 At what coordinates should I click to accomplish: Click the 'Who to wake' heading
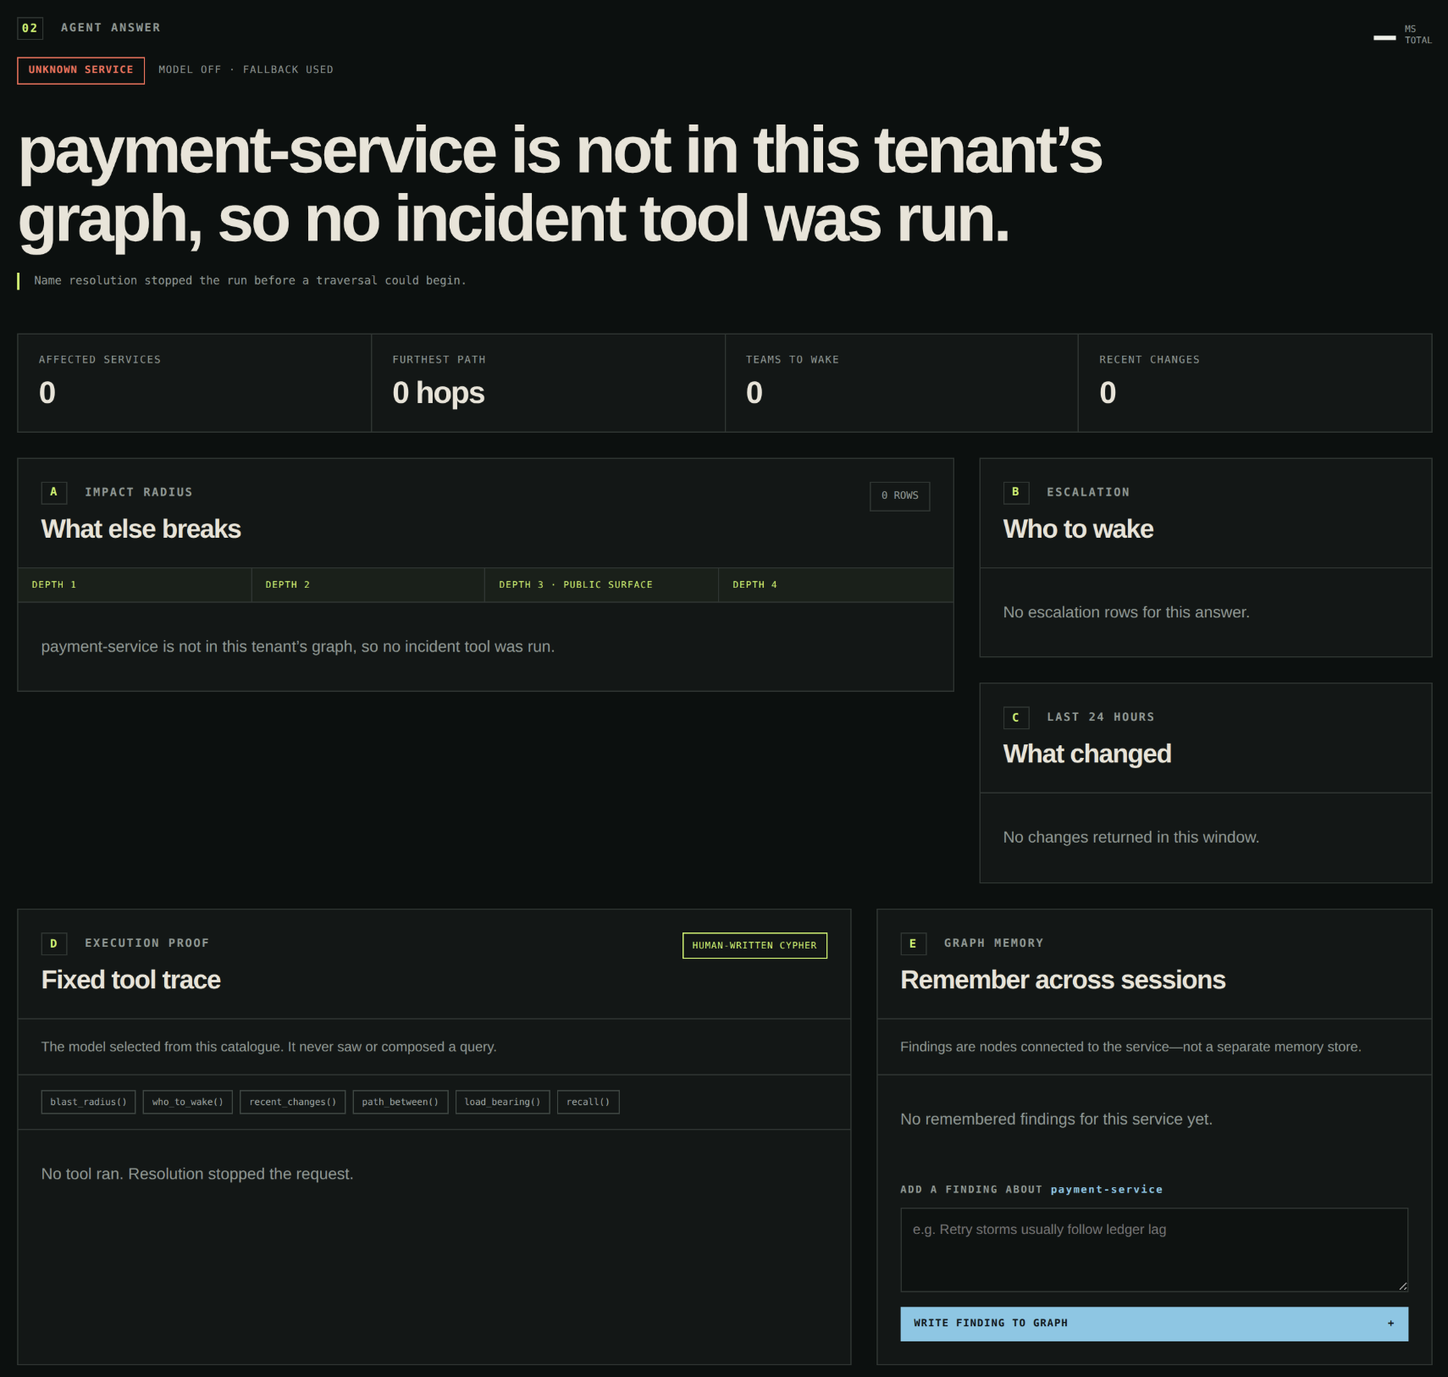coord(1078,529)
